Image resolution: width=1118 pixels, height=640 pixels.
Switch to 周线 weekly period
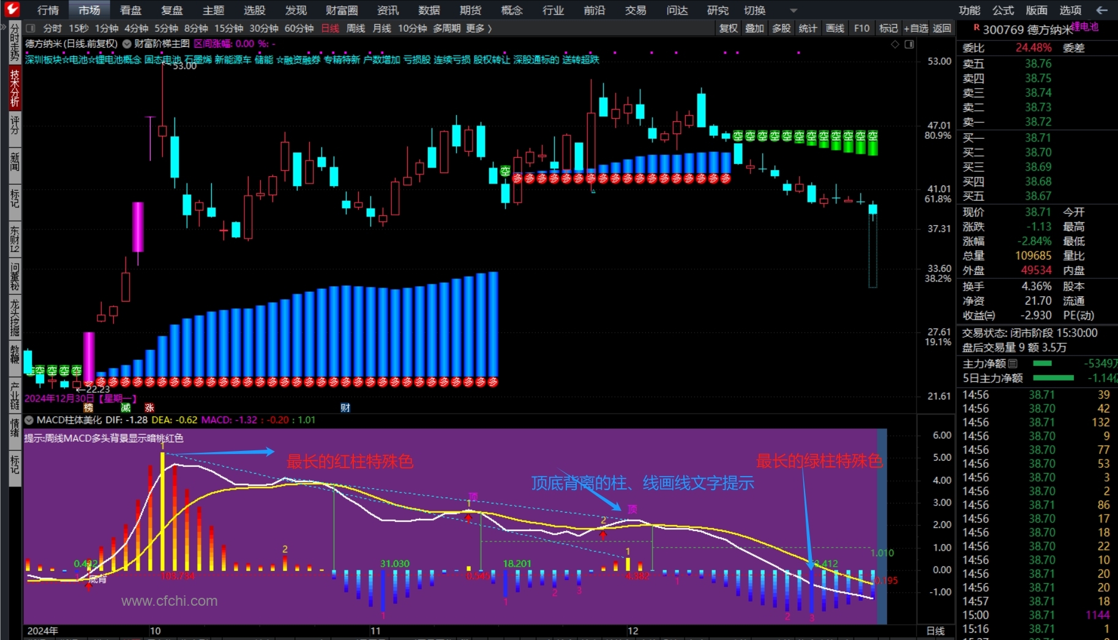(x=356, y=28)
